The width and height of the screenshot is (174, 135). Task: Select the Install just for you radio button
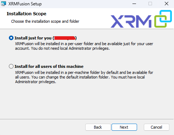click(11, 38)
